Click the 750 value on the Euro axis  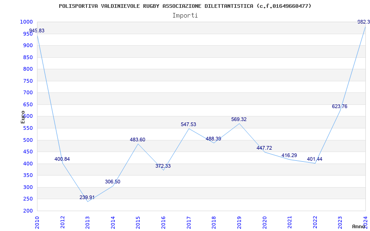[28, 81]
